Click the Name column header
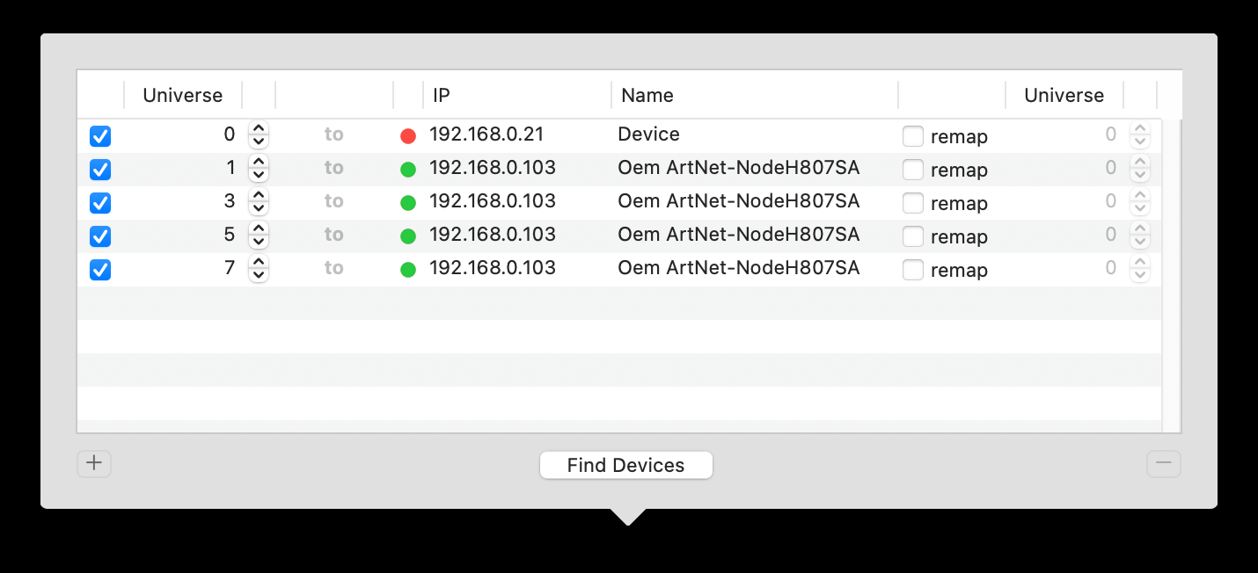 [754, 95]
